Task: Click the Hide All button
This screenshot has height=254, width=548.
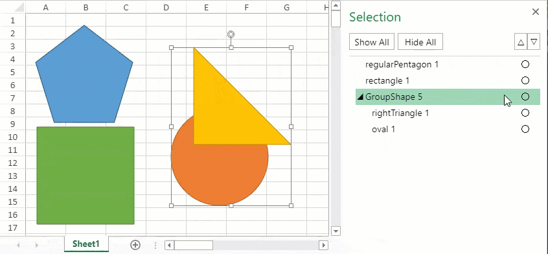Action: (420, 42)
